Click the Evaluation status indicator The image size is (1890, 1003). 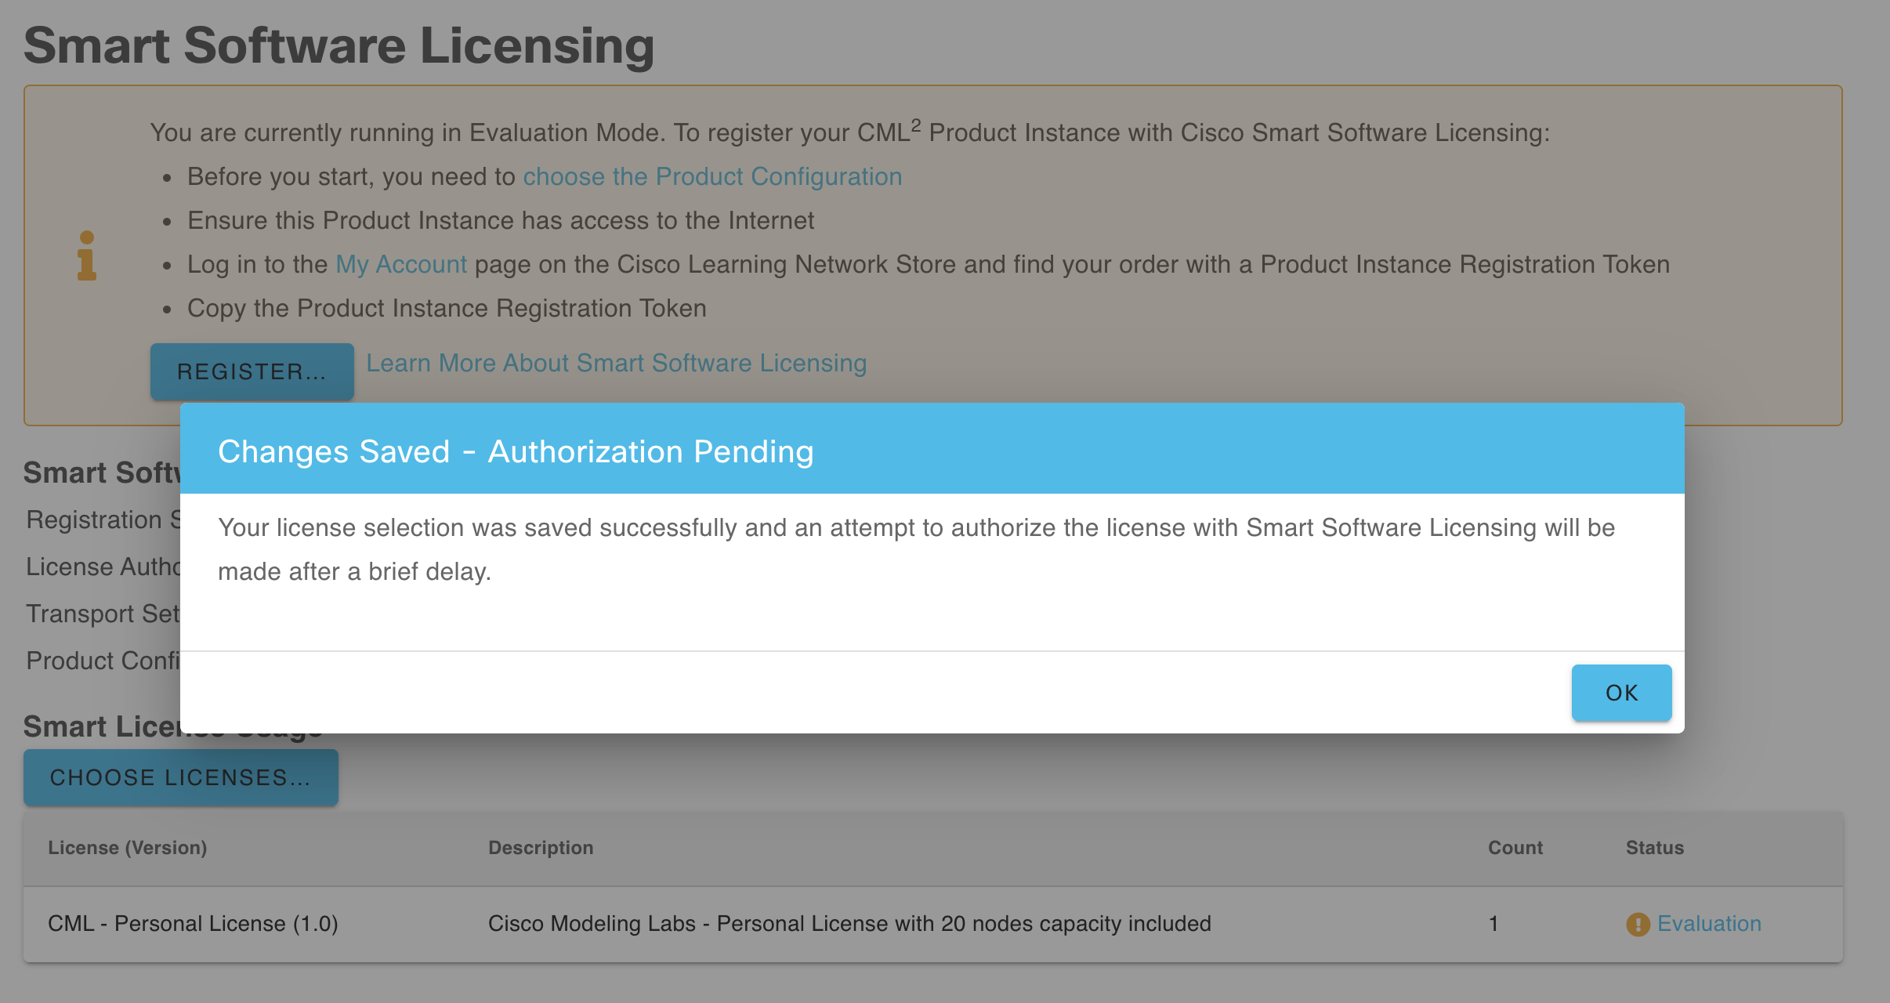(1709, 924)
